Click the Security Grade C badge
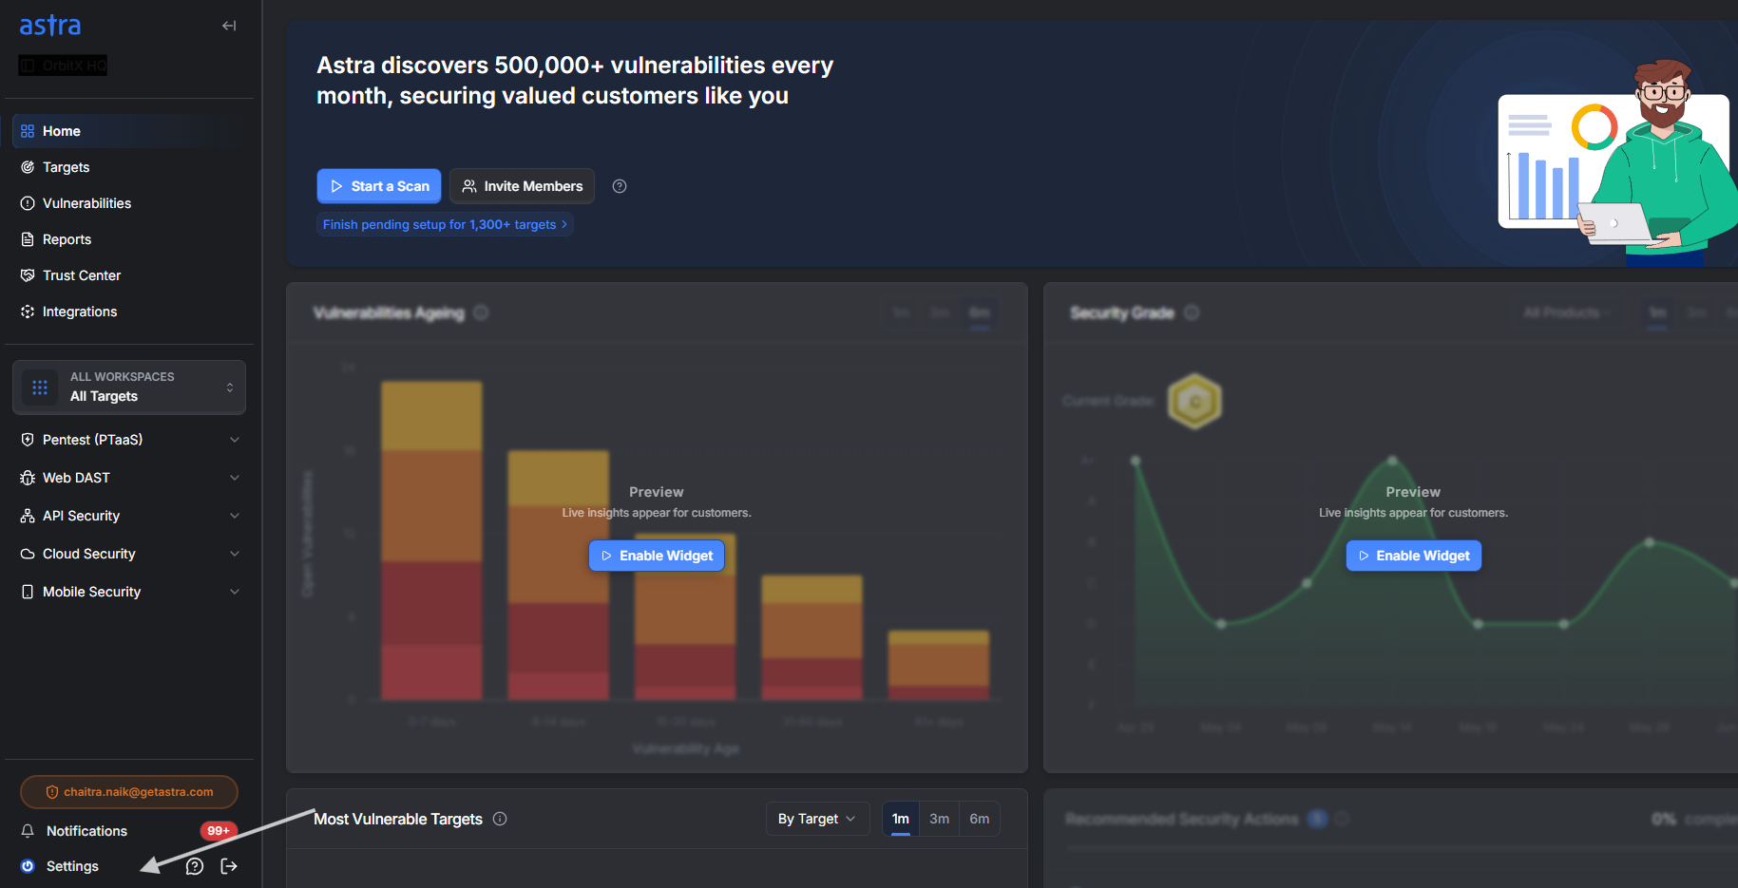Viewport: 1738px width, 888px height. click(x=1194, y=401)
